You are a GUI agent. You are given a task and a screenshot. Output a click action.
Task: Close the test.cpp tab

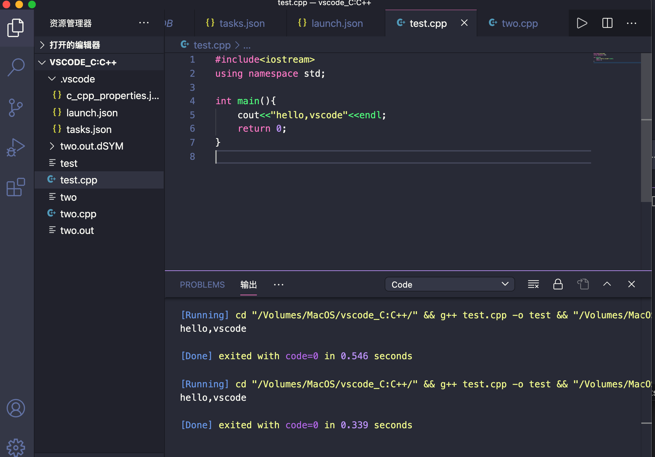point(464,23)
